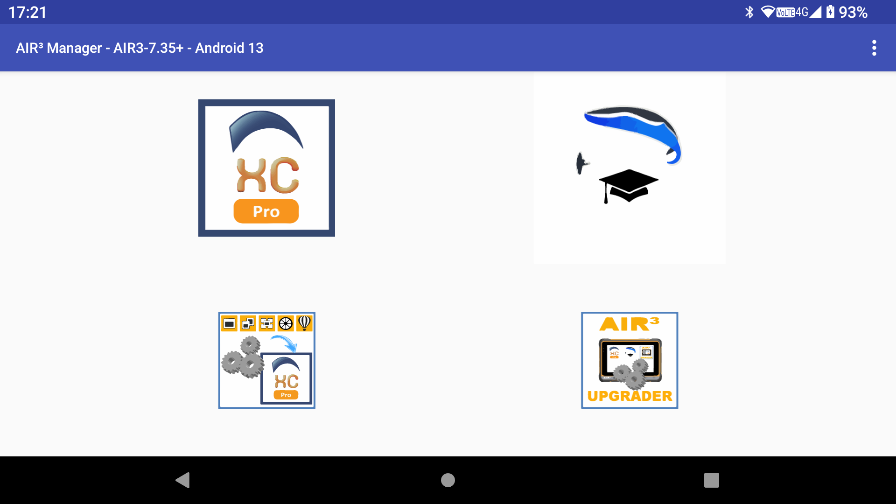Start the AIR³ Upgrader tile
This screenshot has height=504, width=896.
tap(630, 360)
